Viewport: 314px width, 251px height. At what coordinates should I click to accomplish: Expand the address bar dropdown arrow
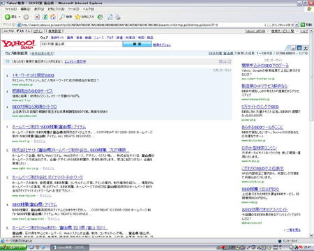pos(297,24)
